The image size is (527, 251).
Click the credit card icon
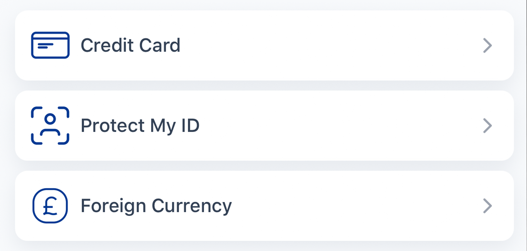point(50,45)
